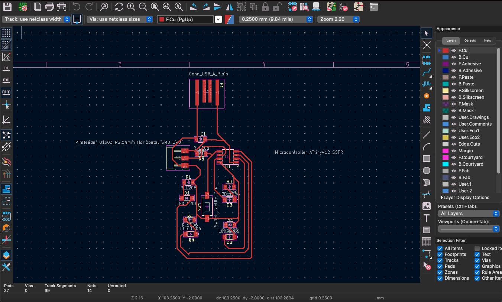Select the Draw Arc tool
Image resolution: width=502 pixels, height=302 pixels.
(427, 147)
